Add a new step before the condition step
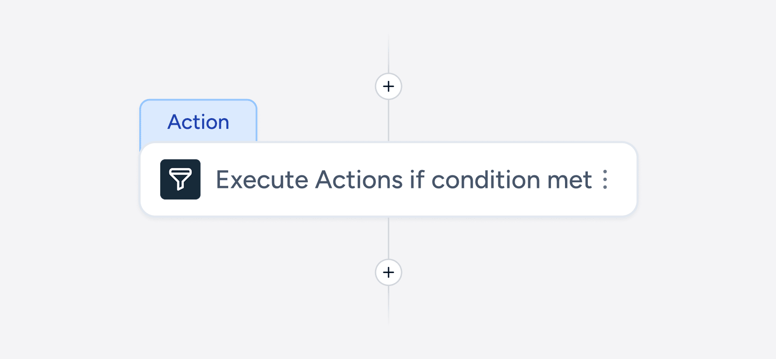This screenshot has height=359, width=776. click(388, 86)
